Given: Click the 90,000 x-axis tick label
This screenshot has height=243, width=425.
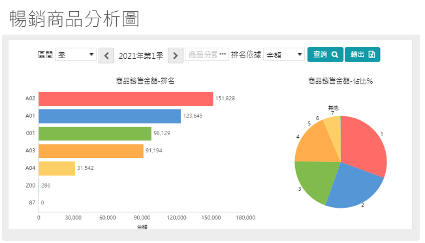Looking at the screenshot, I should click(142, 218).
